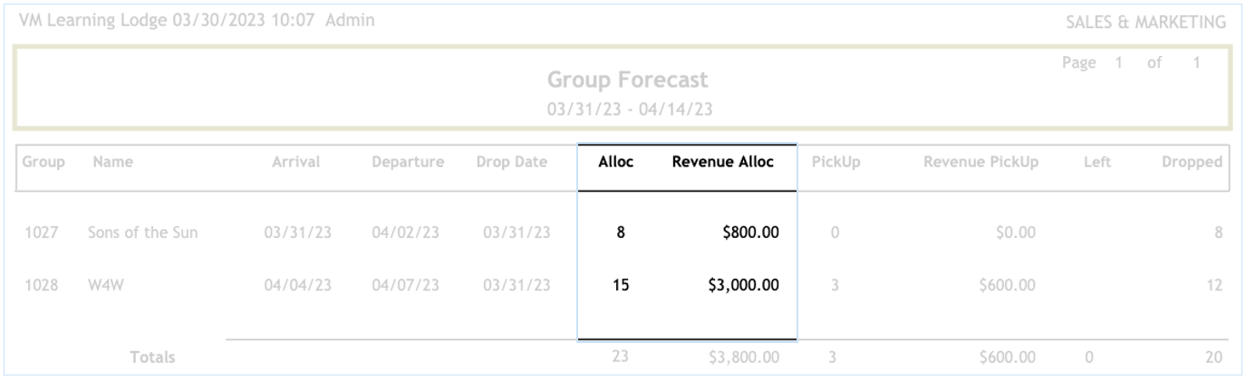Click the $800.00 revenue alloc value

point(750,233)
